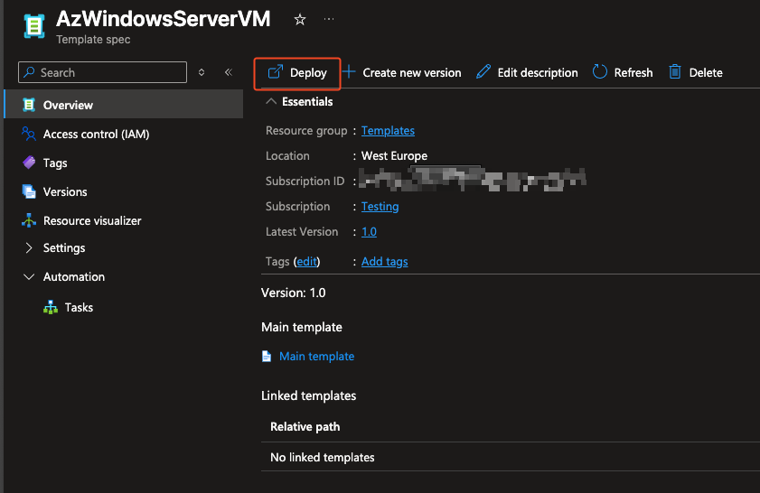Click Edit description
The width and height of the screenshot is (760, 493).
pyautogui.click(x=527, y=72)
